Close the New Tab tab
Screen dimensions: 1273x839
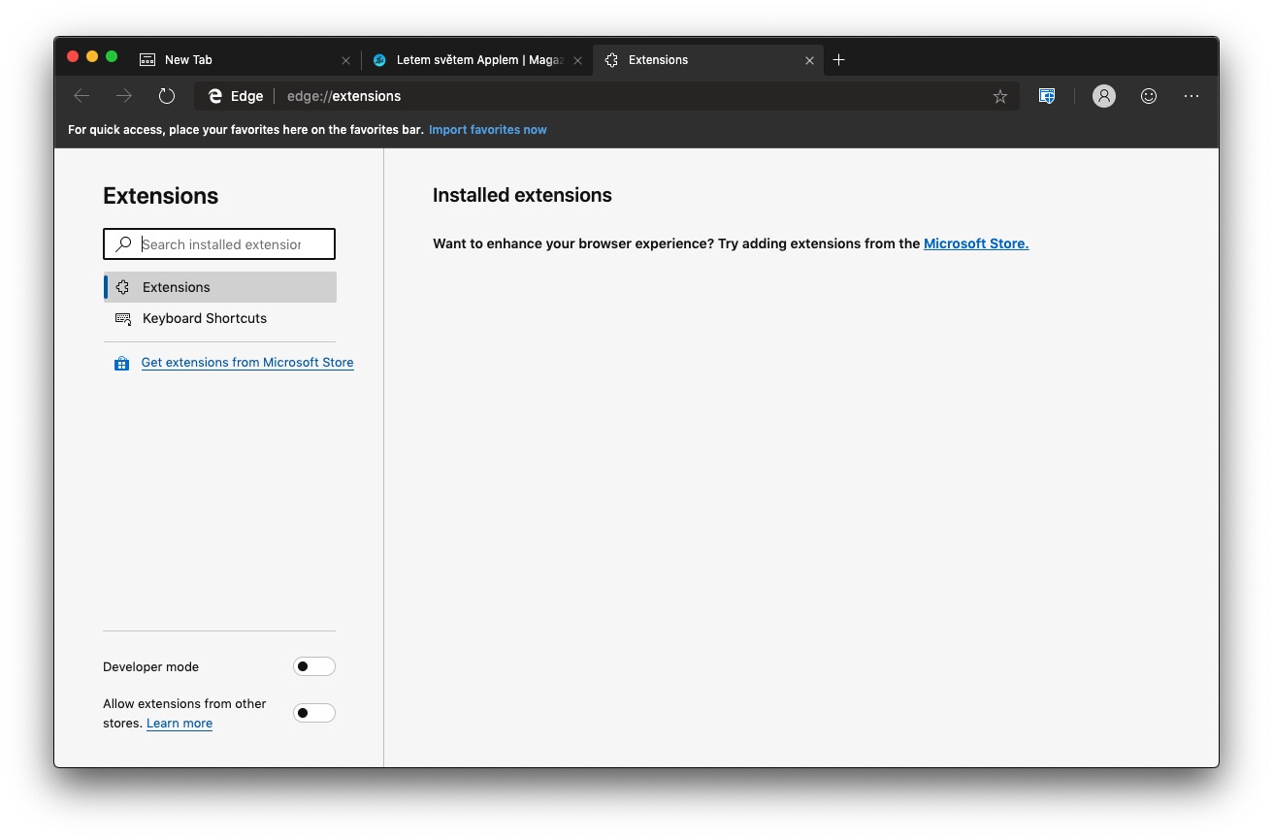(345, 60)
